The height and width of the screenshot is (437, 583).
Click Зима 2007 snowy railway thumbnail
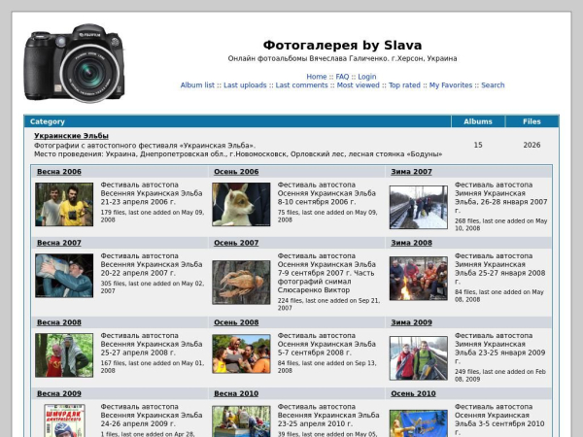point(418,208)
